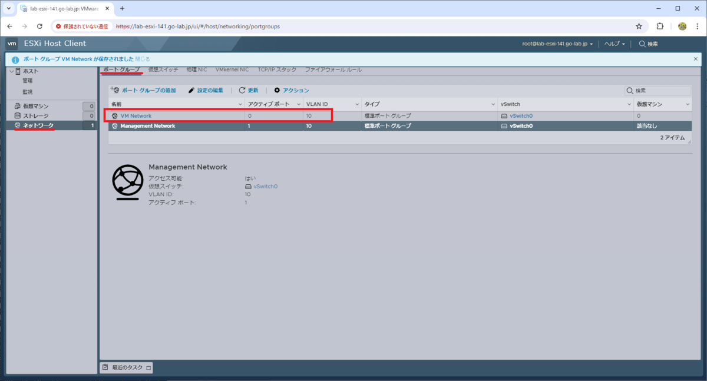Click the 2 アイテム count text
This screenshot has width=707, height=381.
click(673, 137)
